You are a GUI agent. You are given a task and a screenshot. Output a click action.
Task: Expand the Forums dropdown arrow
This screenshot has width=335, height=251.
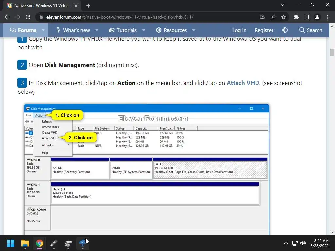coord(44,30)
